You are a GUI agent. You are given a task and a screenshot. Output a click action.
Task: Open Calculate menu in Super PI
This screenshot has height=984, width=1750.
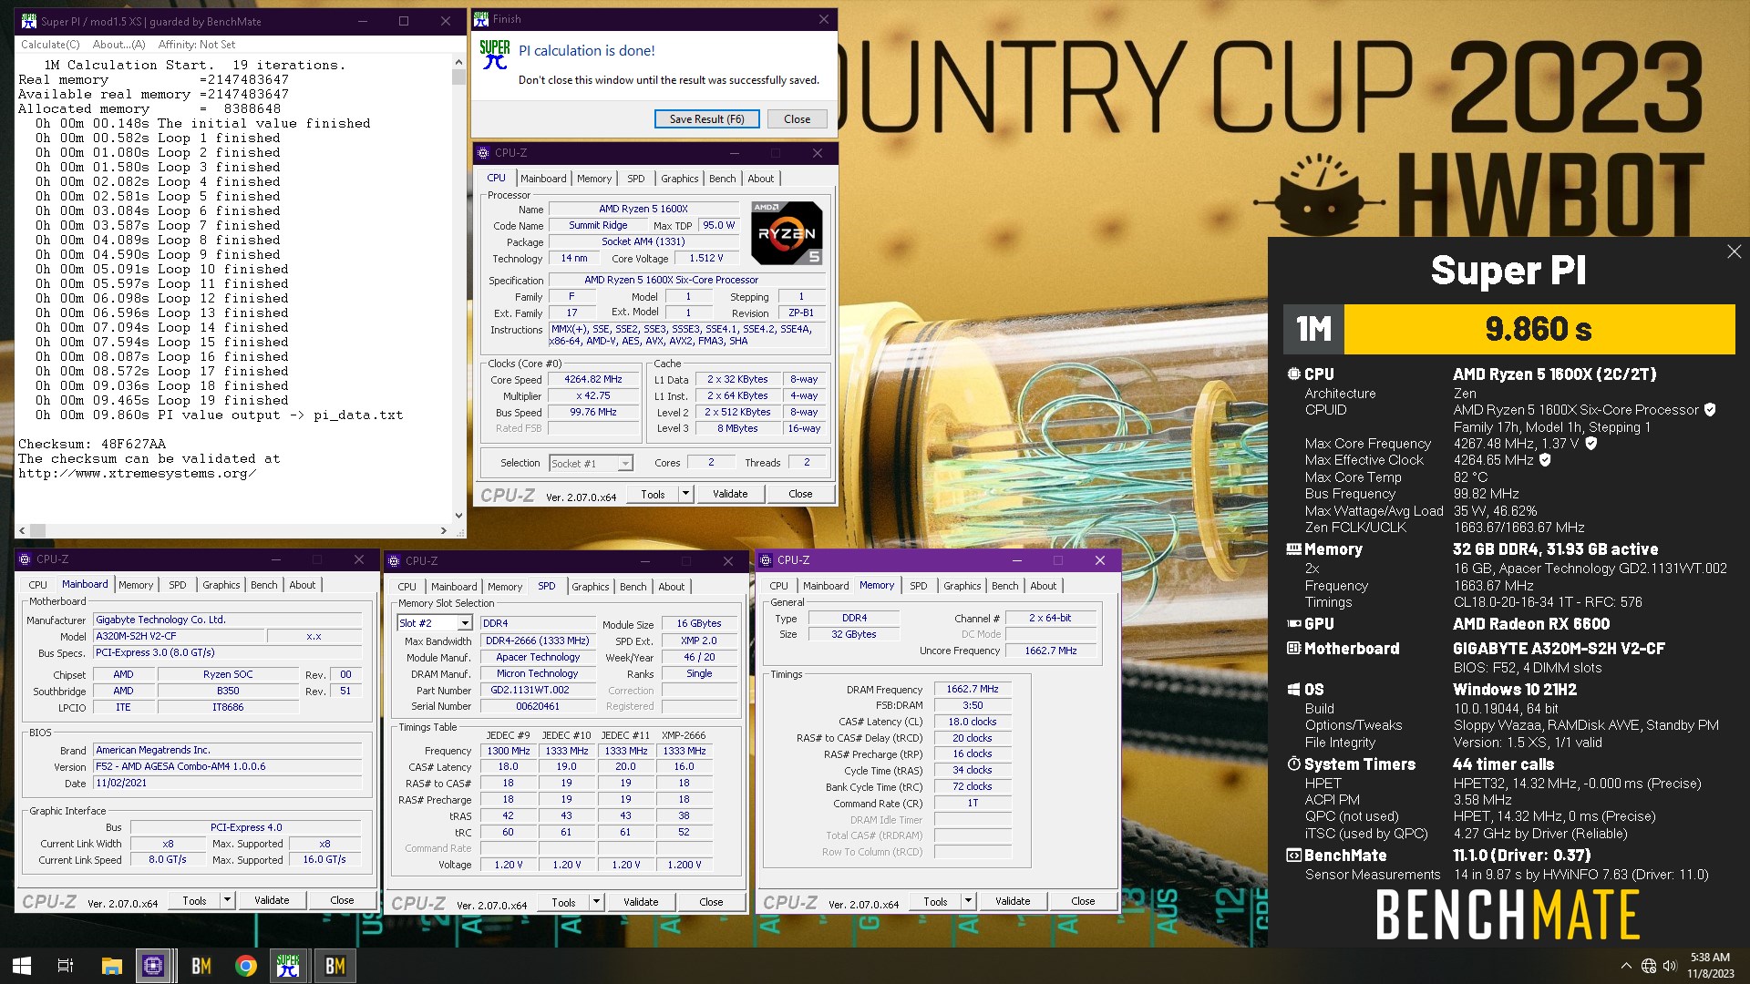coord(50,45)
